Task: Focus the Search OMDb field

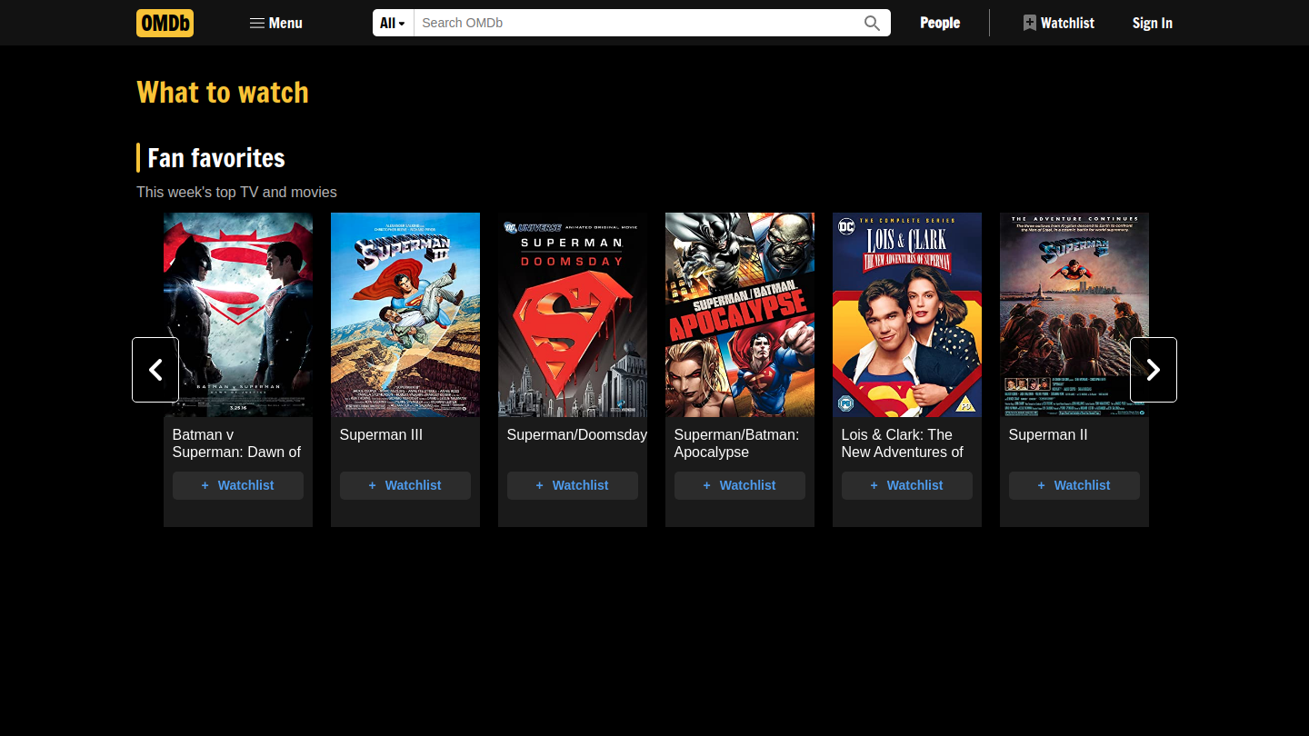Action: coord(635,23)
